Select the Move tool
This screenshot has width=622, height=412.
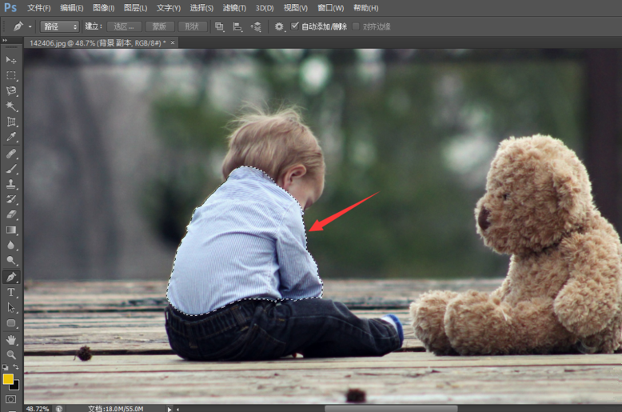(x=11, y=60)
